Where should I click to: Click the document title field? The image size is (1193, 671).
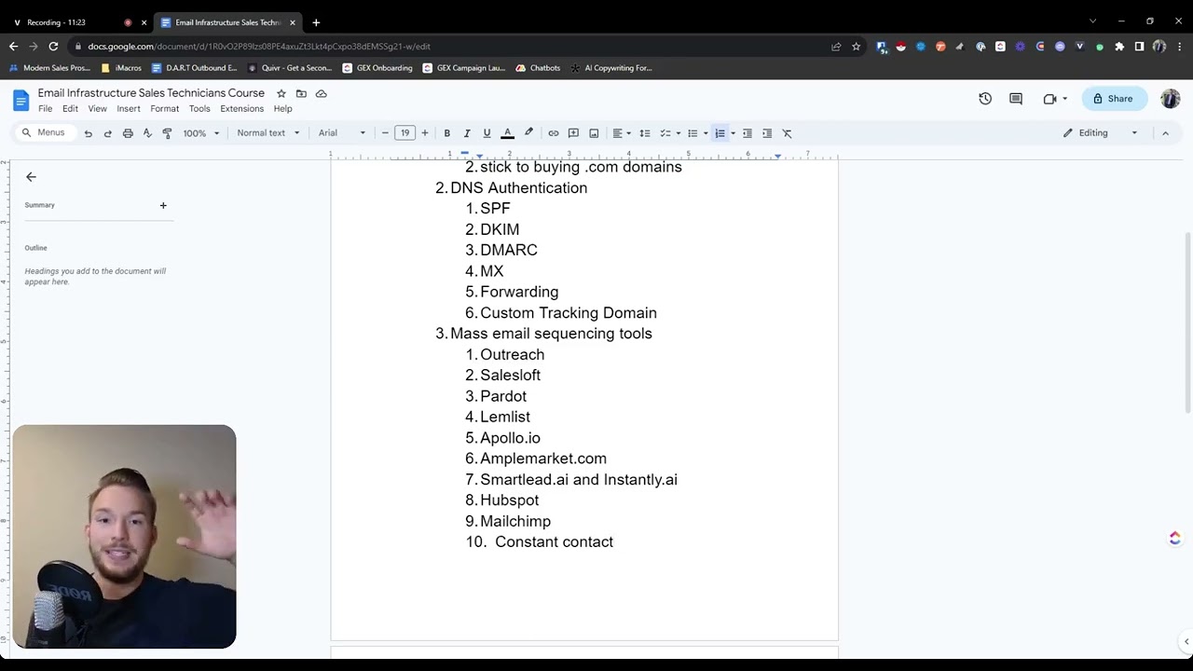151,93
